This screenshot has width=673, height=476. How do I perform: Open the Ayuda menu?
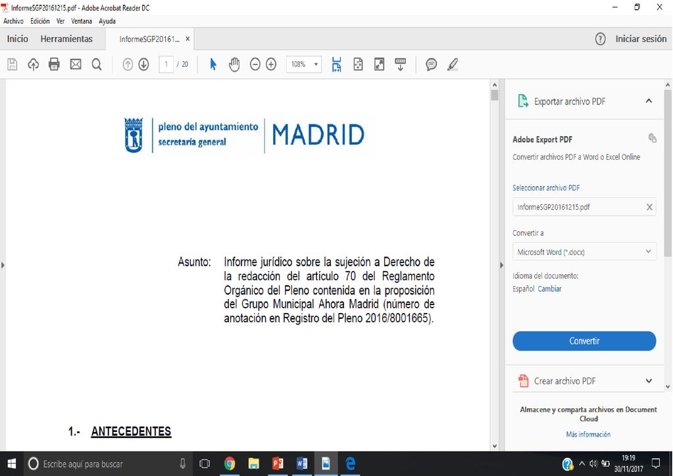click(107, 21)
